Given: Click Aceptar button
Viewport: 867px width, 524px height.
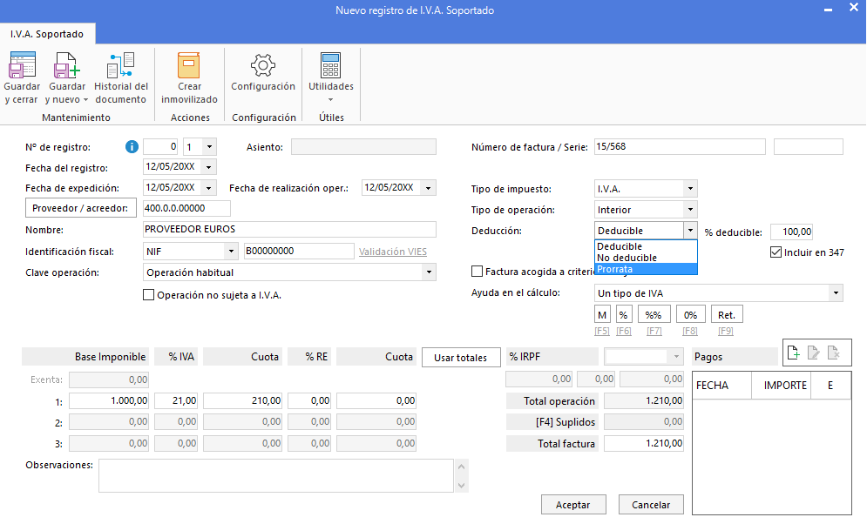Looking at the screenshot, I should point(572,505).
